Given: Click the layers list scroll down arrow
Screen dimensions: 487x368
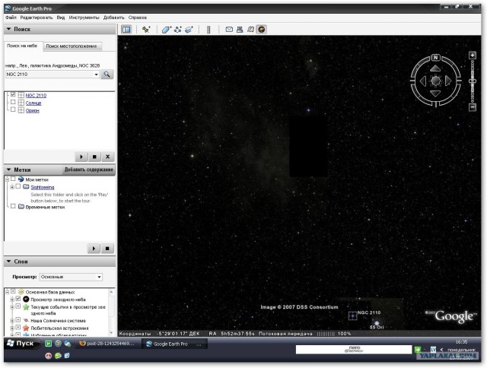Looking at the screenshot, I should [x=112, y=333].
